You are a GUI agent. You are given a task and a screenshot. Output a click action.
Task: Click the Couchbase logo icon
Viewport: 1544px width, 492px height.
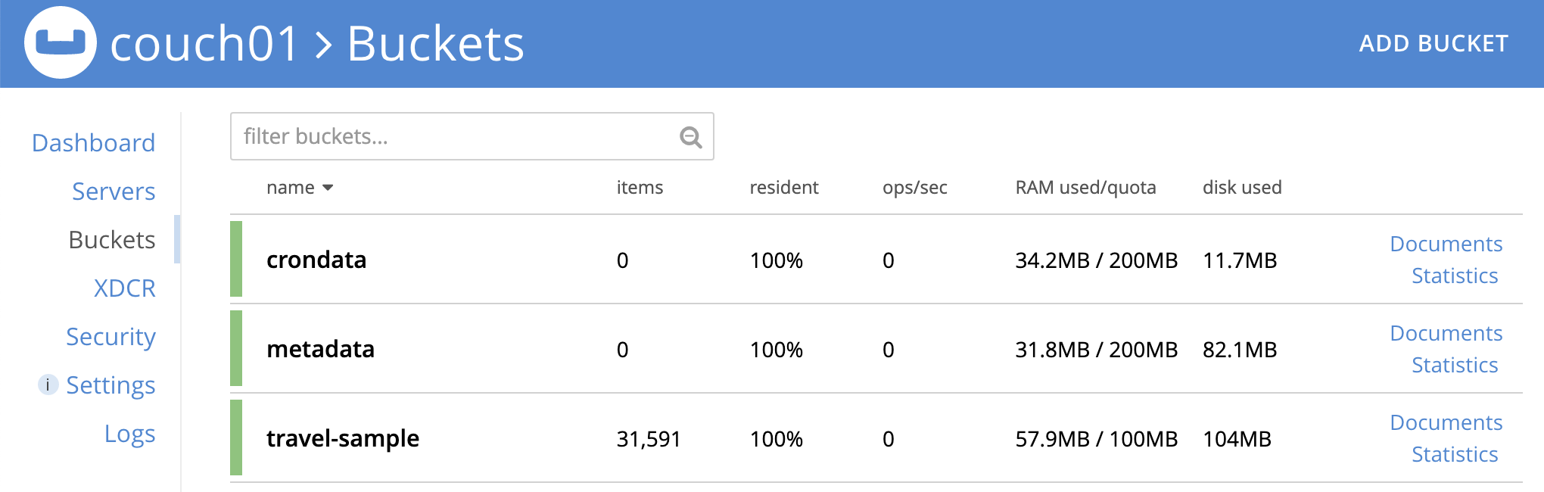point(61,42)
